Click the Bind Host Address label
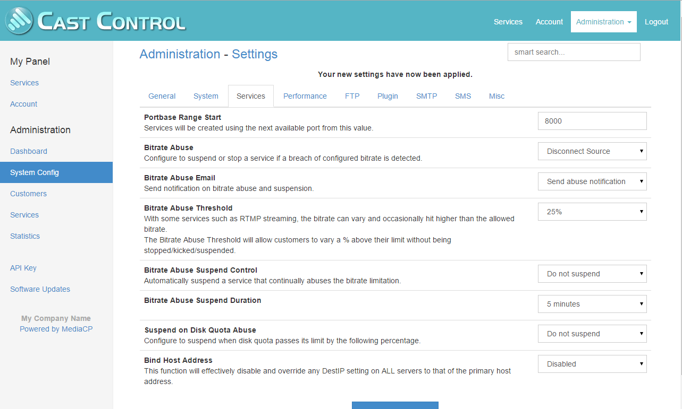The height and width of the screenshot is (409, 682). point(178,360)
